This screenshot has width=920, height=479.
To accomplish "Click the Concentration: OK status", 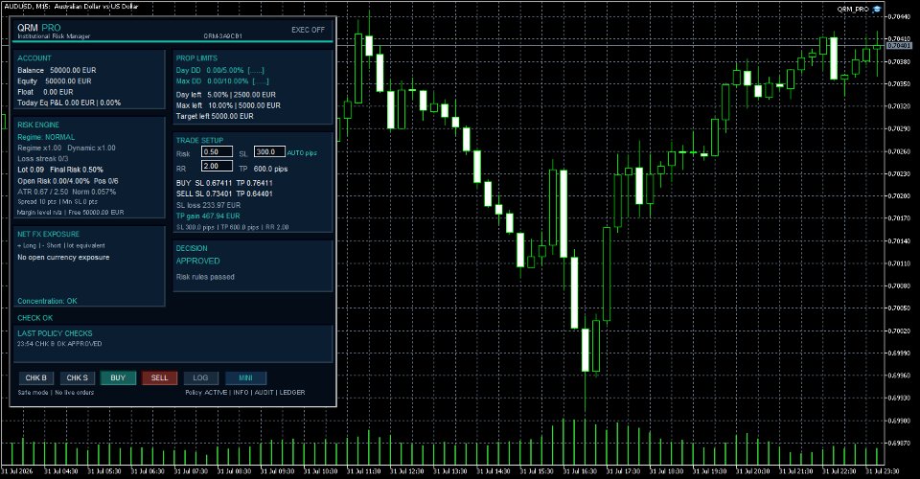I will point(47,301).
